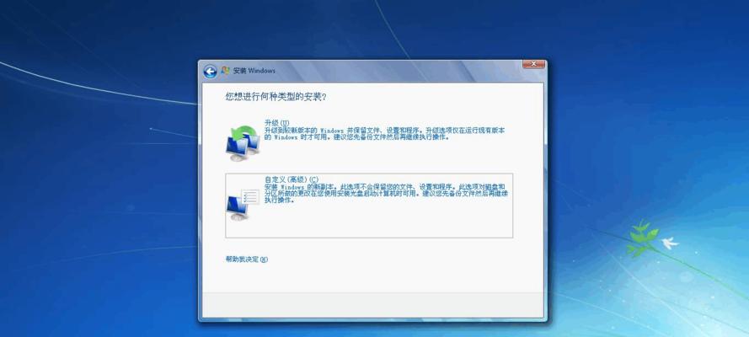Open the 帮助我决定 (H) help link

[247, 259]
